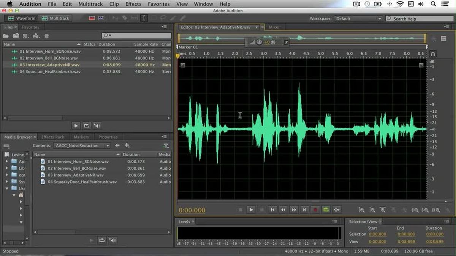Screen dimensions: 456x256
Task: Click the red Record button
Action: point(315,210)
